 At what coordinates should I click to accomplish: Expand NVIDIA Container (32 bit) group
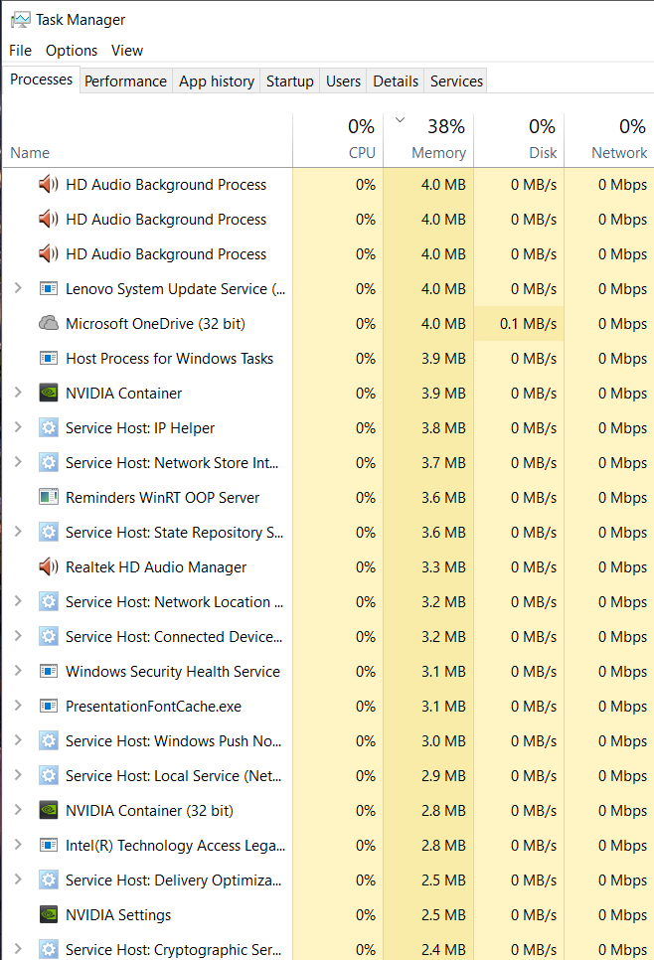18,810
